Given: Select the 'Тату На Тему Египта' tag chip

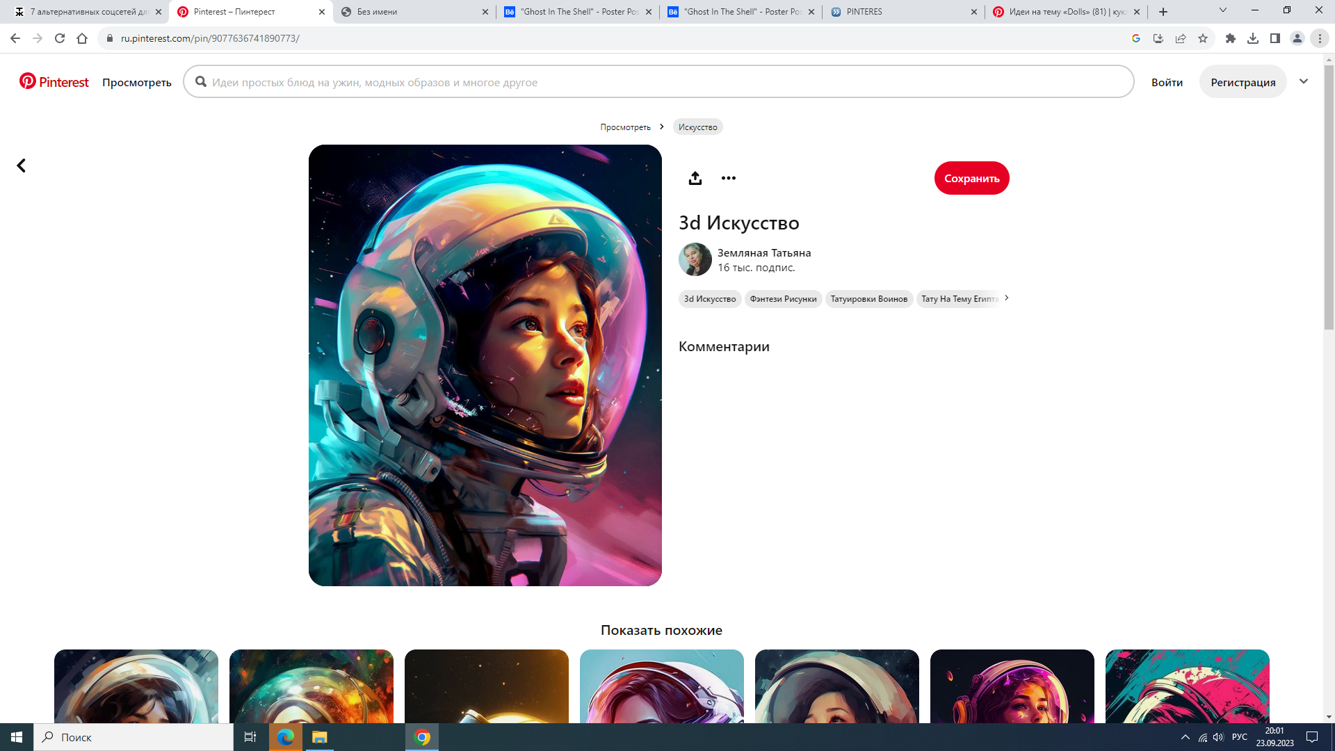Looking at the screenshot, I should coord(959,299).
